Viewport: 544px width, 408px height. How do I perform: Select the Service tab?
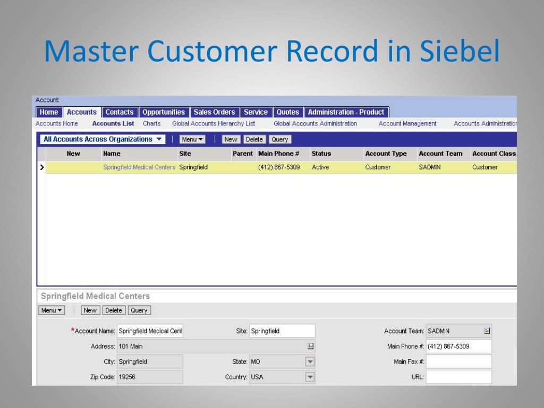(x=256, y=112)
